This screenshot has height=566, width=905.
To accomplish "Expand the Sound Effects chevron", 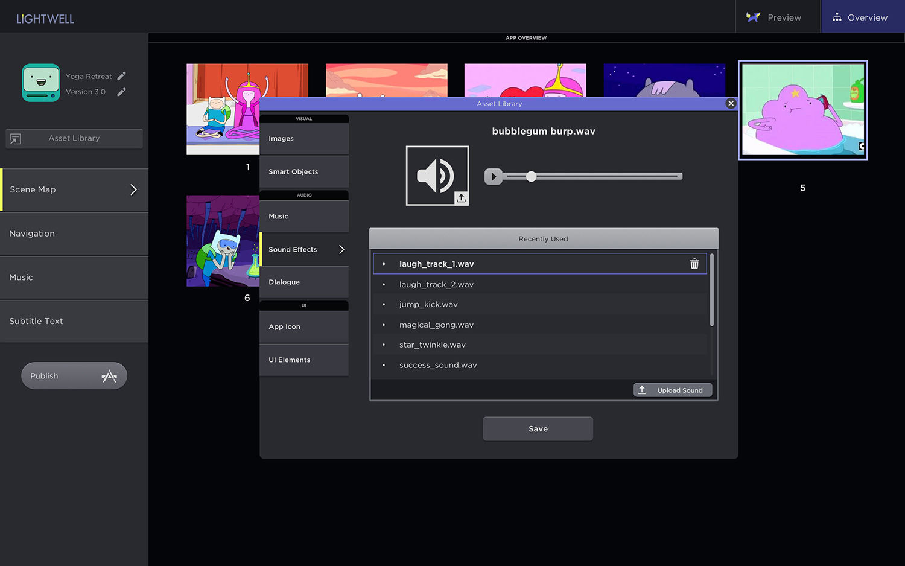I will coord(341,249).
